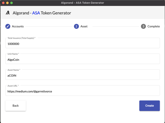Jump to the Complete step label
Viewport: 165px width, 123px height.
pos(153,27)
